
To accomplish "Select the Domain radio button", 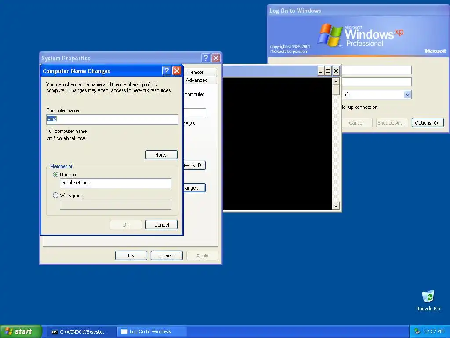I will point(55,174).
